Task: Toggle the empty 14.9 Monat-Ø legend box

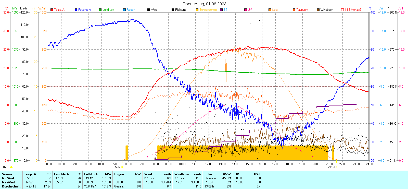Action: [342, 10]
